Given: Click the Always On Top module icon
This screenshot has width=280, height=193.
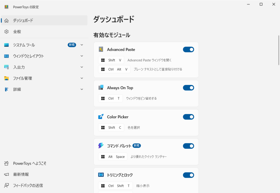Looking at the screenshot, I should tap(101, 88).
